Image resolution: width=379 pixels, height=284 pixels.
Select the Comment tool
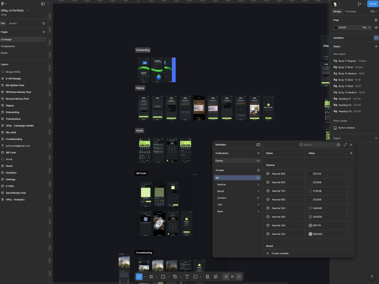point(196,277)
